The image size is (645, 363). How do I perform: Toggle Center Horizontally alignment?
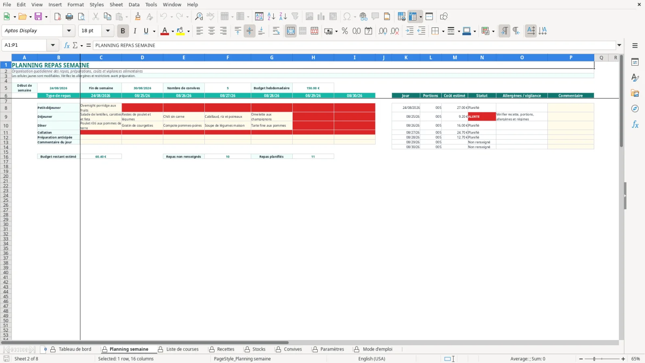pos(211,31)
